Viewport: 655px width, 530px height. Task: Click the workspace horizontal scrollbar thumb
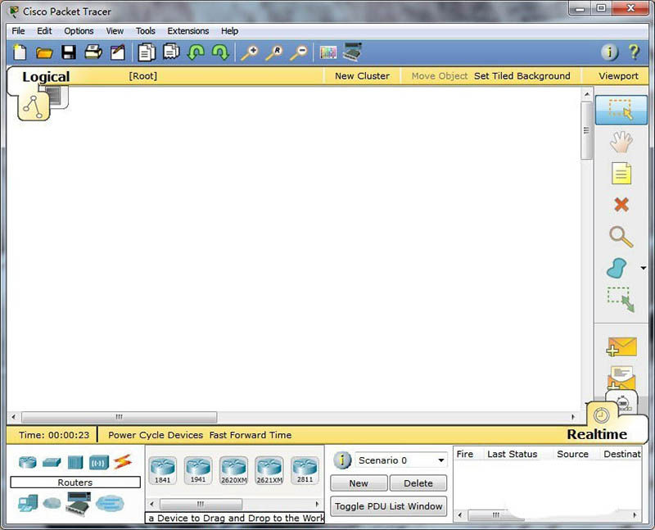tap(120, 417)
